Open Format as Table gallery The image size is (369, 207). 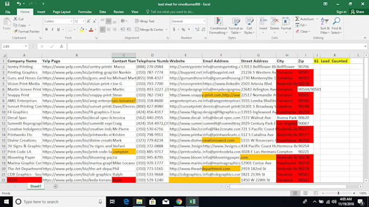tap(236, 26)
